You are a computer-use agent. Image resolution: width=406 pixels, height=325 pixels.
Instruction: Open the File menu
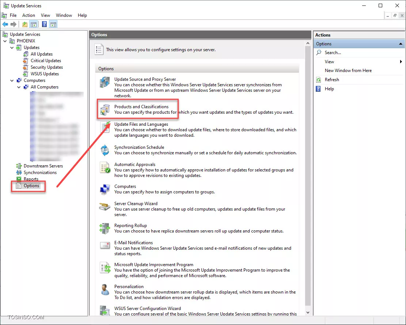[13, 15]
